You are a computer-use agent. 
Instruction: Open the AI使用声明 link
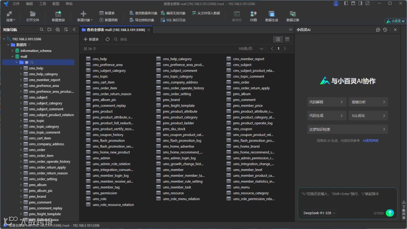[370, 140]
